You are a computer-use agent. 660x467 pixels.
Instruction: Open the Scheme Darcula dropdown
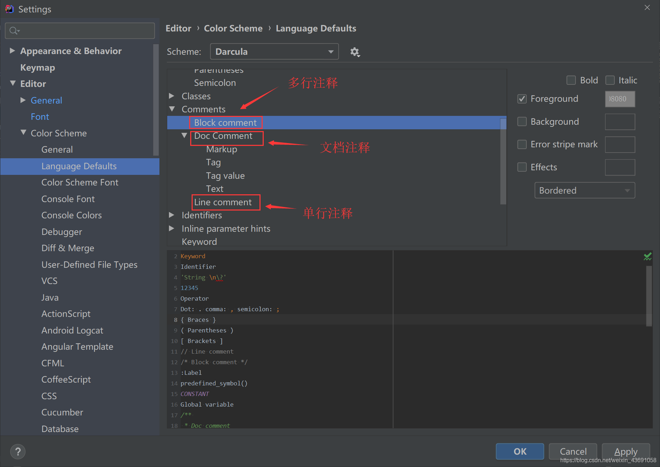(274, 52)
